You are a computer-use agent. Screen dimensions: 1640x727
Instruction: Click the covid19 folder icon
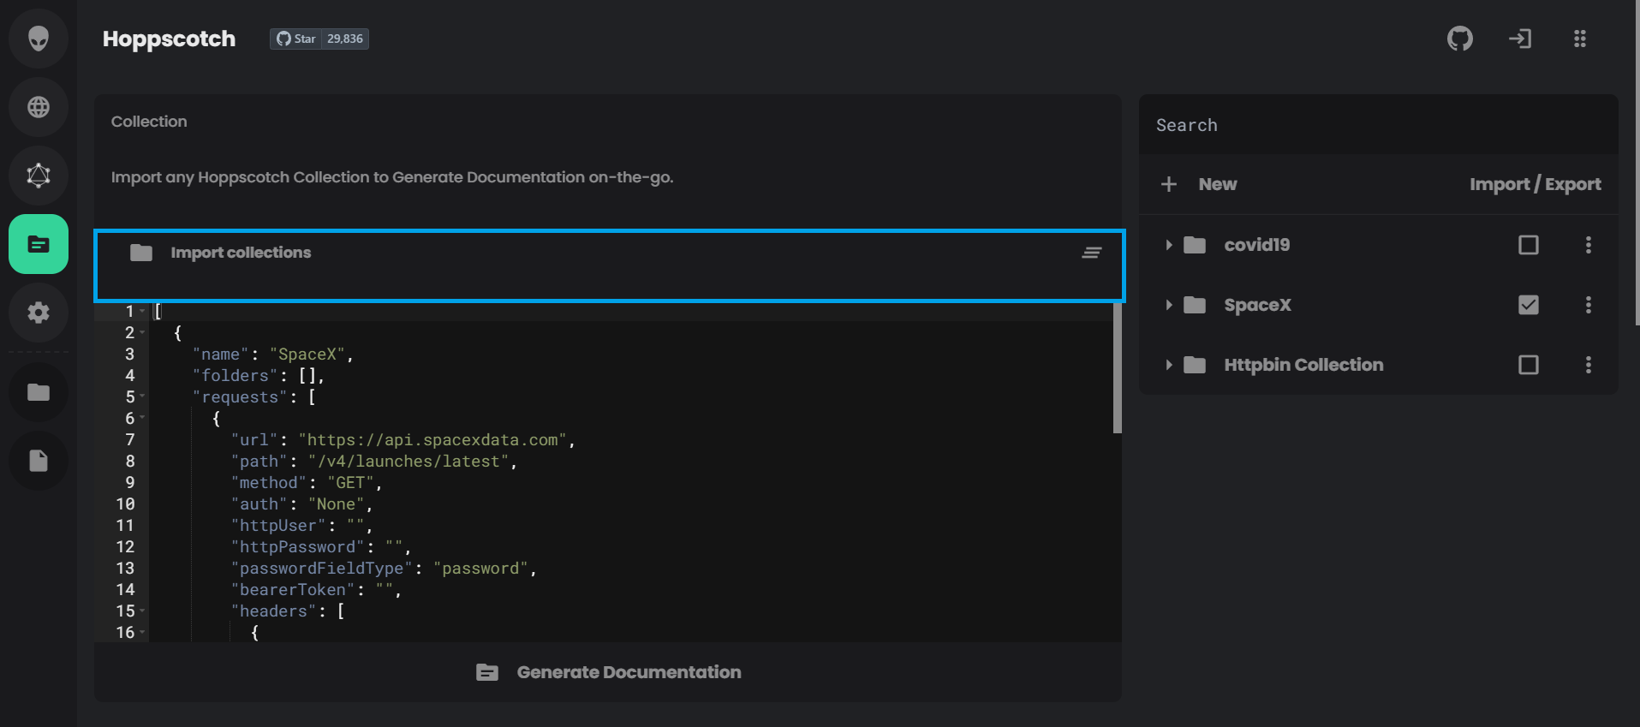click(1195, 245)
